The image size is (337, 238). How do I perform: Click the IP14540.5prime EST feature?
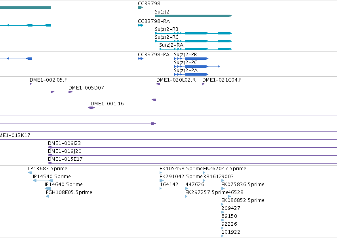(x=43, y=181)
